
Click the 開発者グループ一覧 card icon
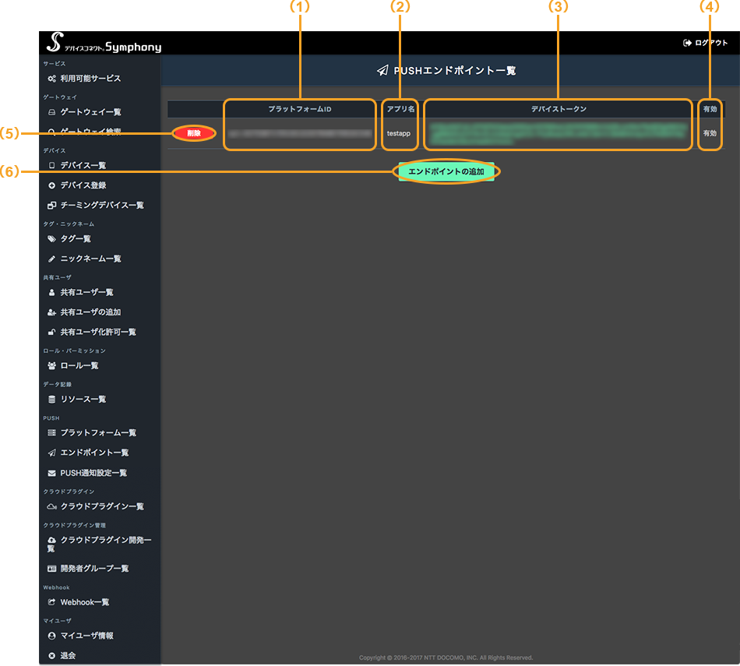point(52,569)
